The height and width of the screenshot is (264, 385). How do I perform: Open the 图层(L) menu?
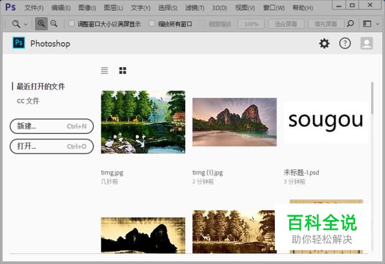coord(113,8)
